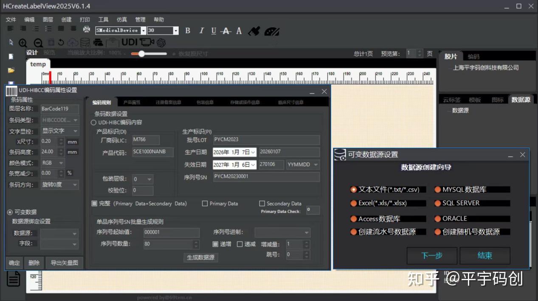Open the YYMMDD date format dropdown
538x301 pixels.
pos(303,164)
